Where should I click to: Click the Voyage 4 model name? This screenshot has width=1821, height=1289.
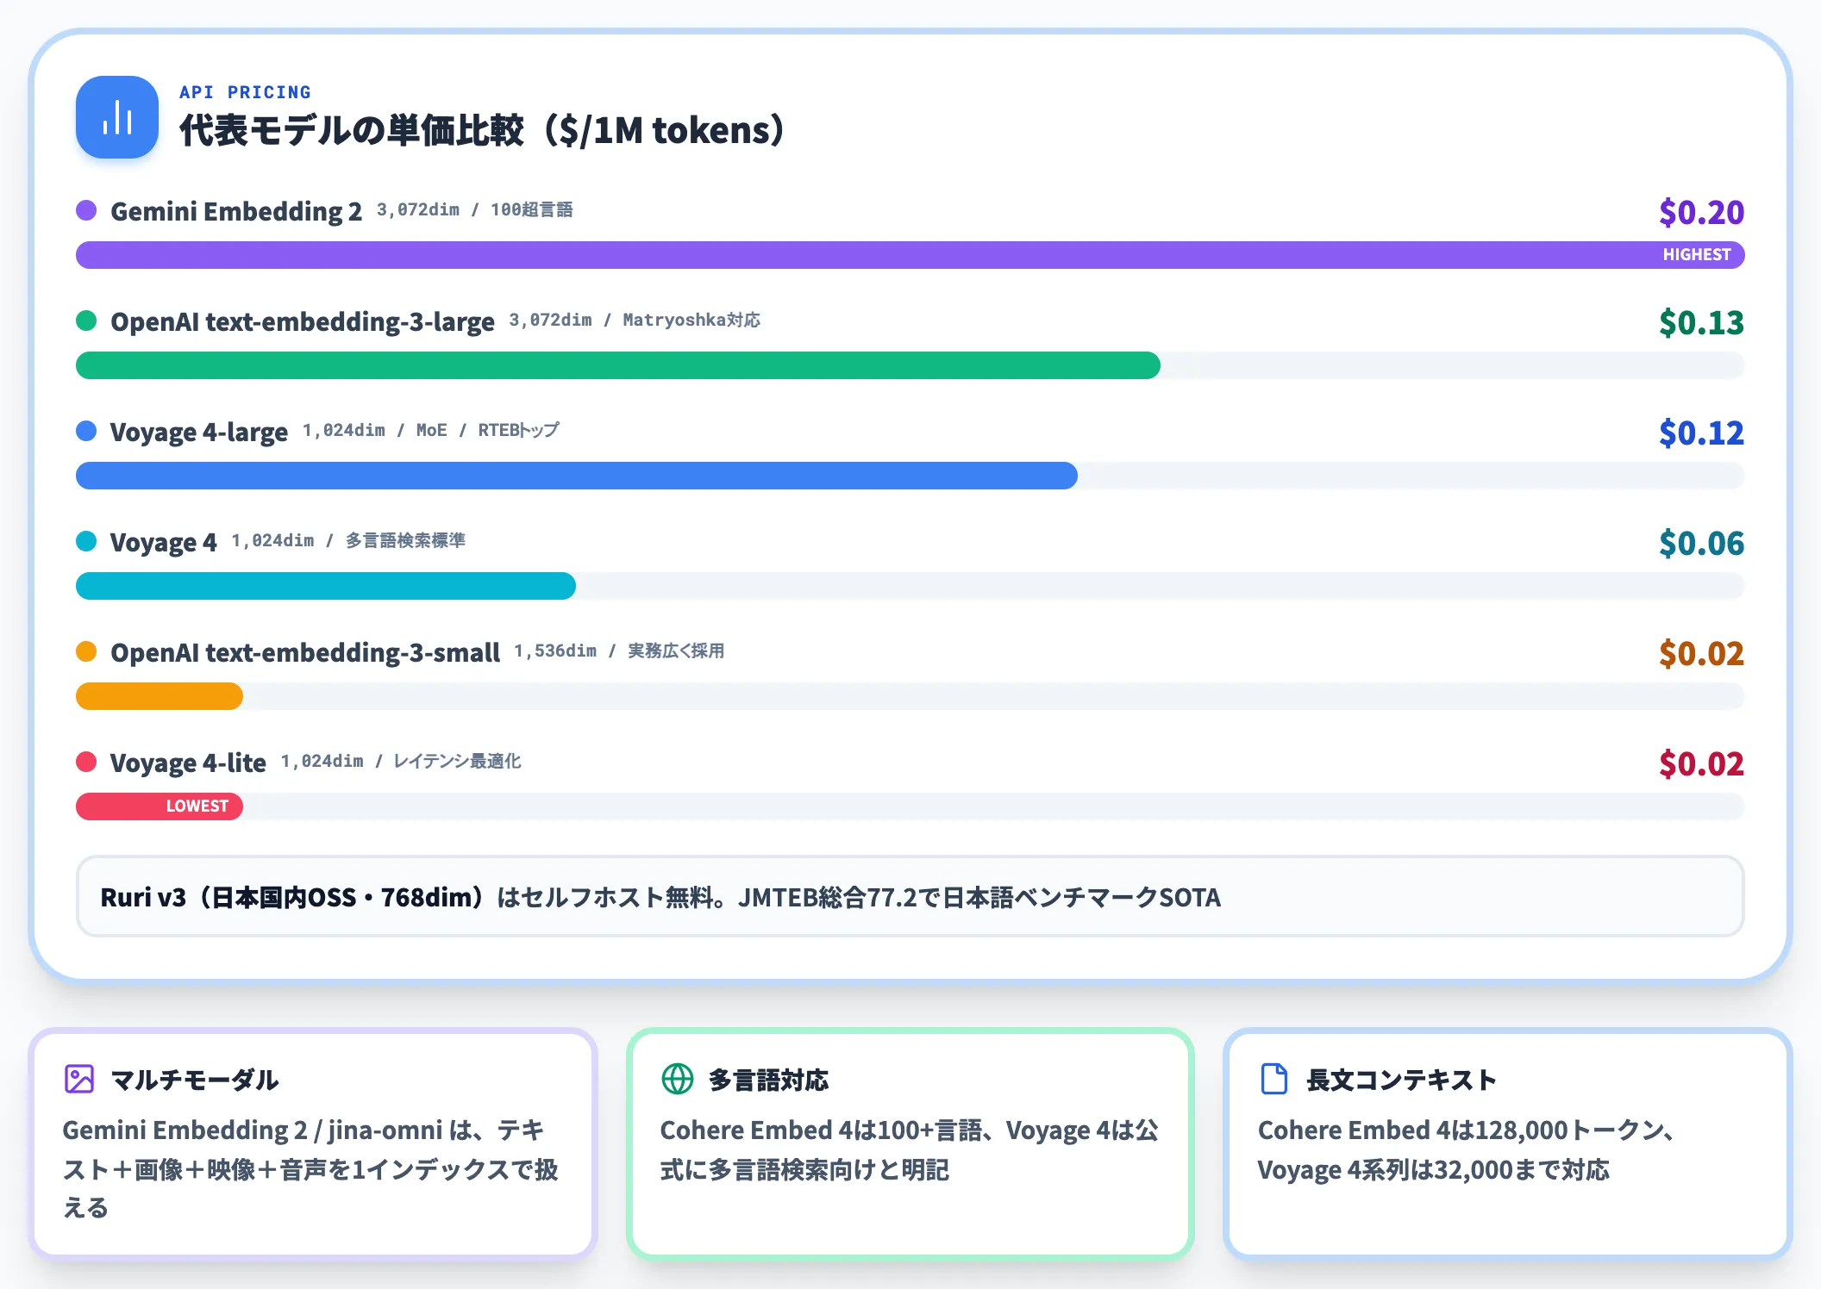click(164, 542)
